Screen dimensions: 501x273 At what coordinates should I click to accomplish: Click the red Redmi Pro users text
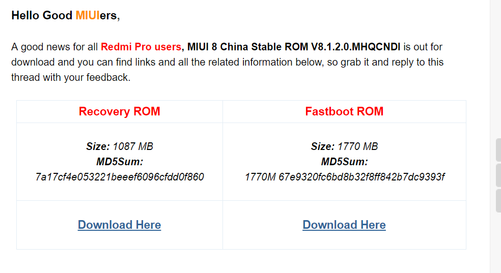(x=141, y=47)
